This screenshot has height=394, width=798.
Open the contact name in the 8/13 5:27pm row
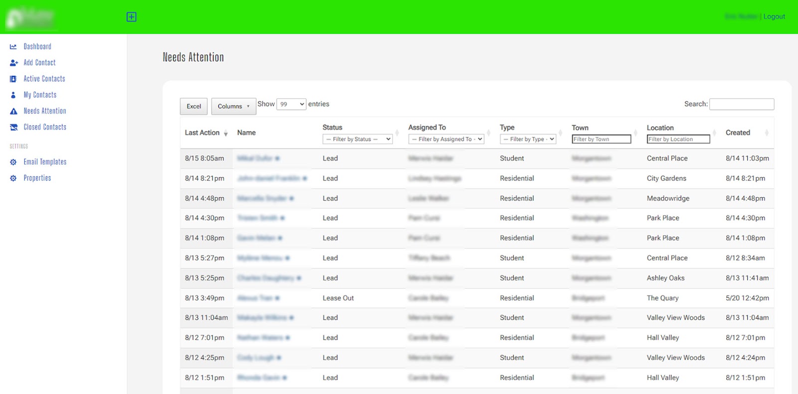click(x=260, y=258)
